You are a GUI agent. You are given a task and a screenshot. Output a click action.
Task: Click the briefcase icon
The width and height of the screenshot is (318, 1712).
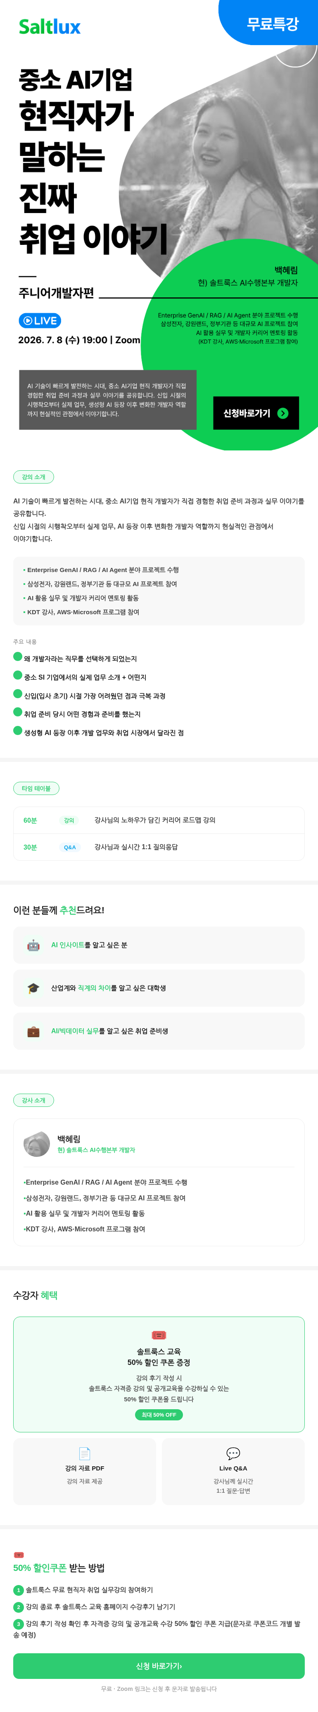click(33, 1031)
